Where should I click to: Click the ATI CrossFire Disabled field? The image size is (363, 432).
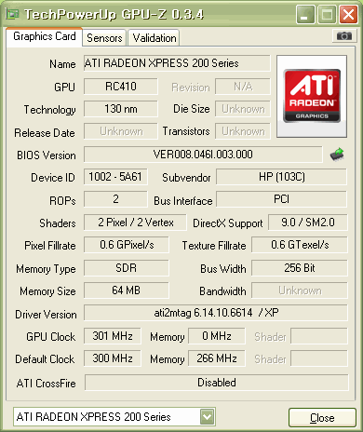217,383
